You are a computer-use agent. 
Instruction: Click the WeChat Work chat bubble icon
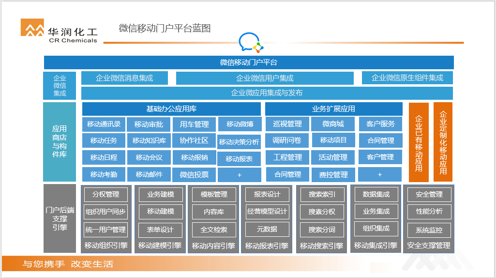(x=251, y=42)
